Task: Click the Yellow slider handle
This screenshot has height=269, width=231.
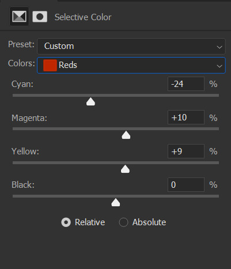Action: (x=125, y=169)
